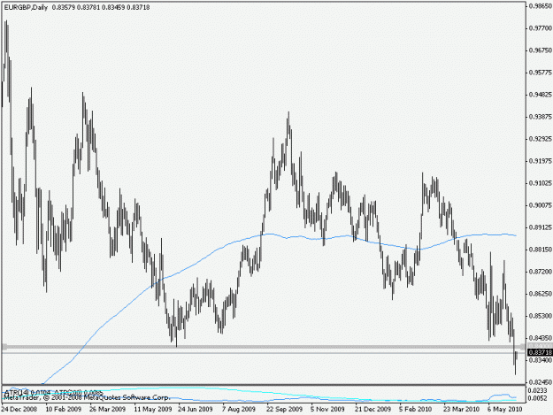
Task: Click the 0.0233 indicator scale value
Action: pos(538,390)
